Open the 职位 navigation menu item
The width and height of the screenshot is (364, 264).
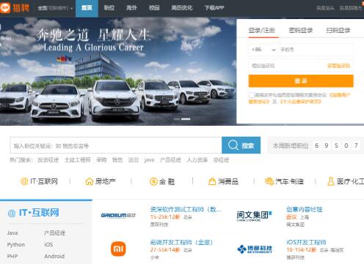(109, 8)
